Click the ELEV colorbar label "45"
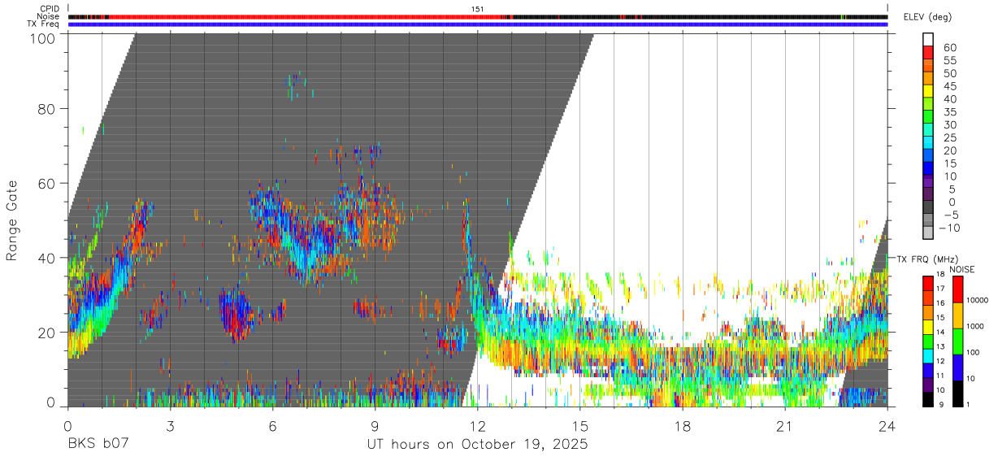Image resolution: width=998 pixels, height=461 pixels. [x=949, y=86]
